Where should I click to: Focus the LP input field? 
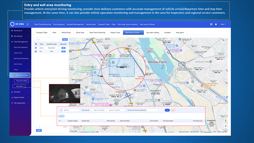click(71, 110)
